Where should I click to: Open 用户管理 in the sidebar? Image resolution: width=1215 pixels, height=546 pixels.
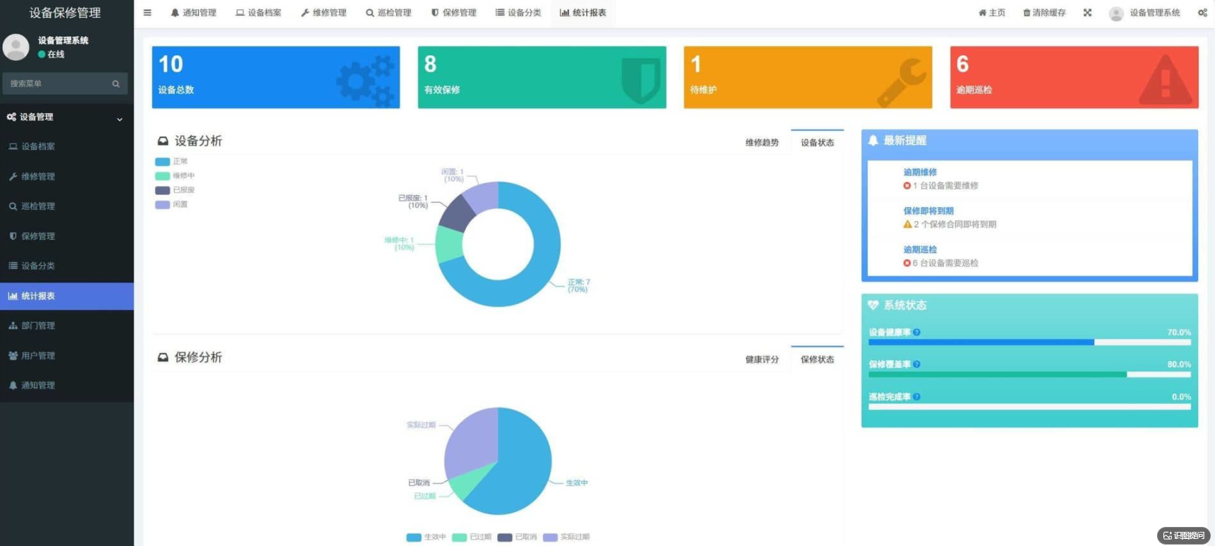click(x=66, y=355)
